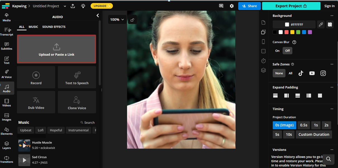Click the canvas lock icon
Screen dimensions: 338x168
click(x=132, y=20)
